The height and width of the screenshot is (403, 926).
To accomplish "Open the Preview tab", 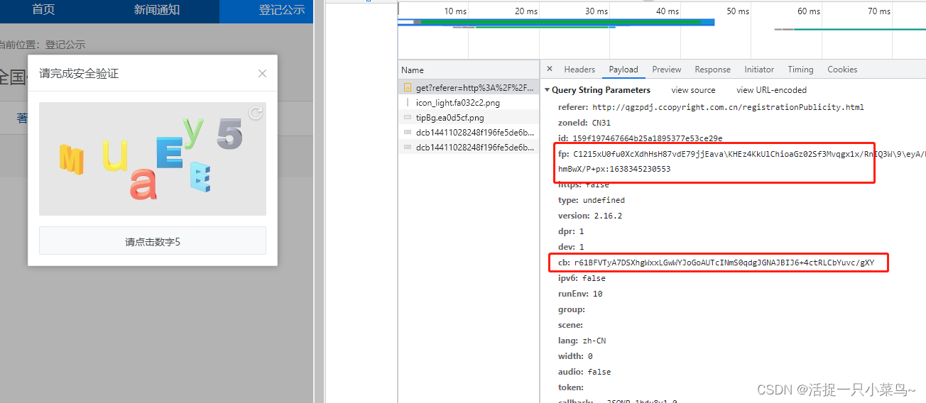I will point(666,70).
